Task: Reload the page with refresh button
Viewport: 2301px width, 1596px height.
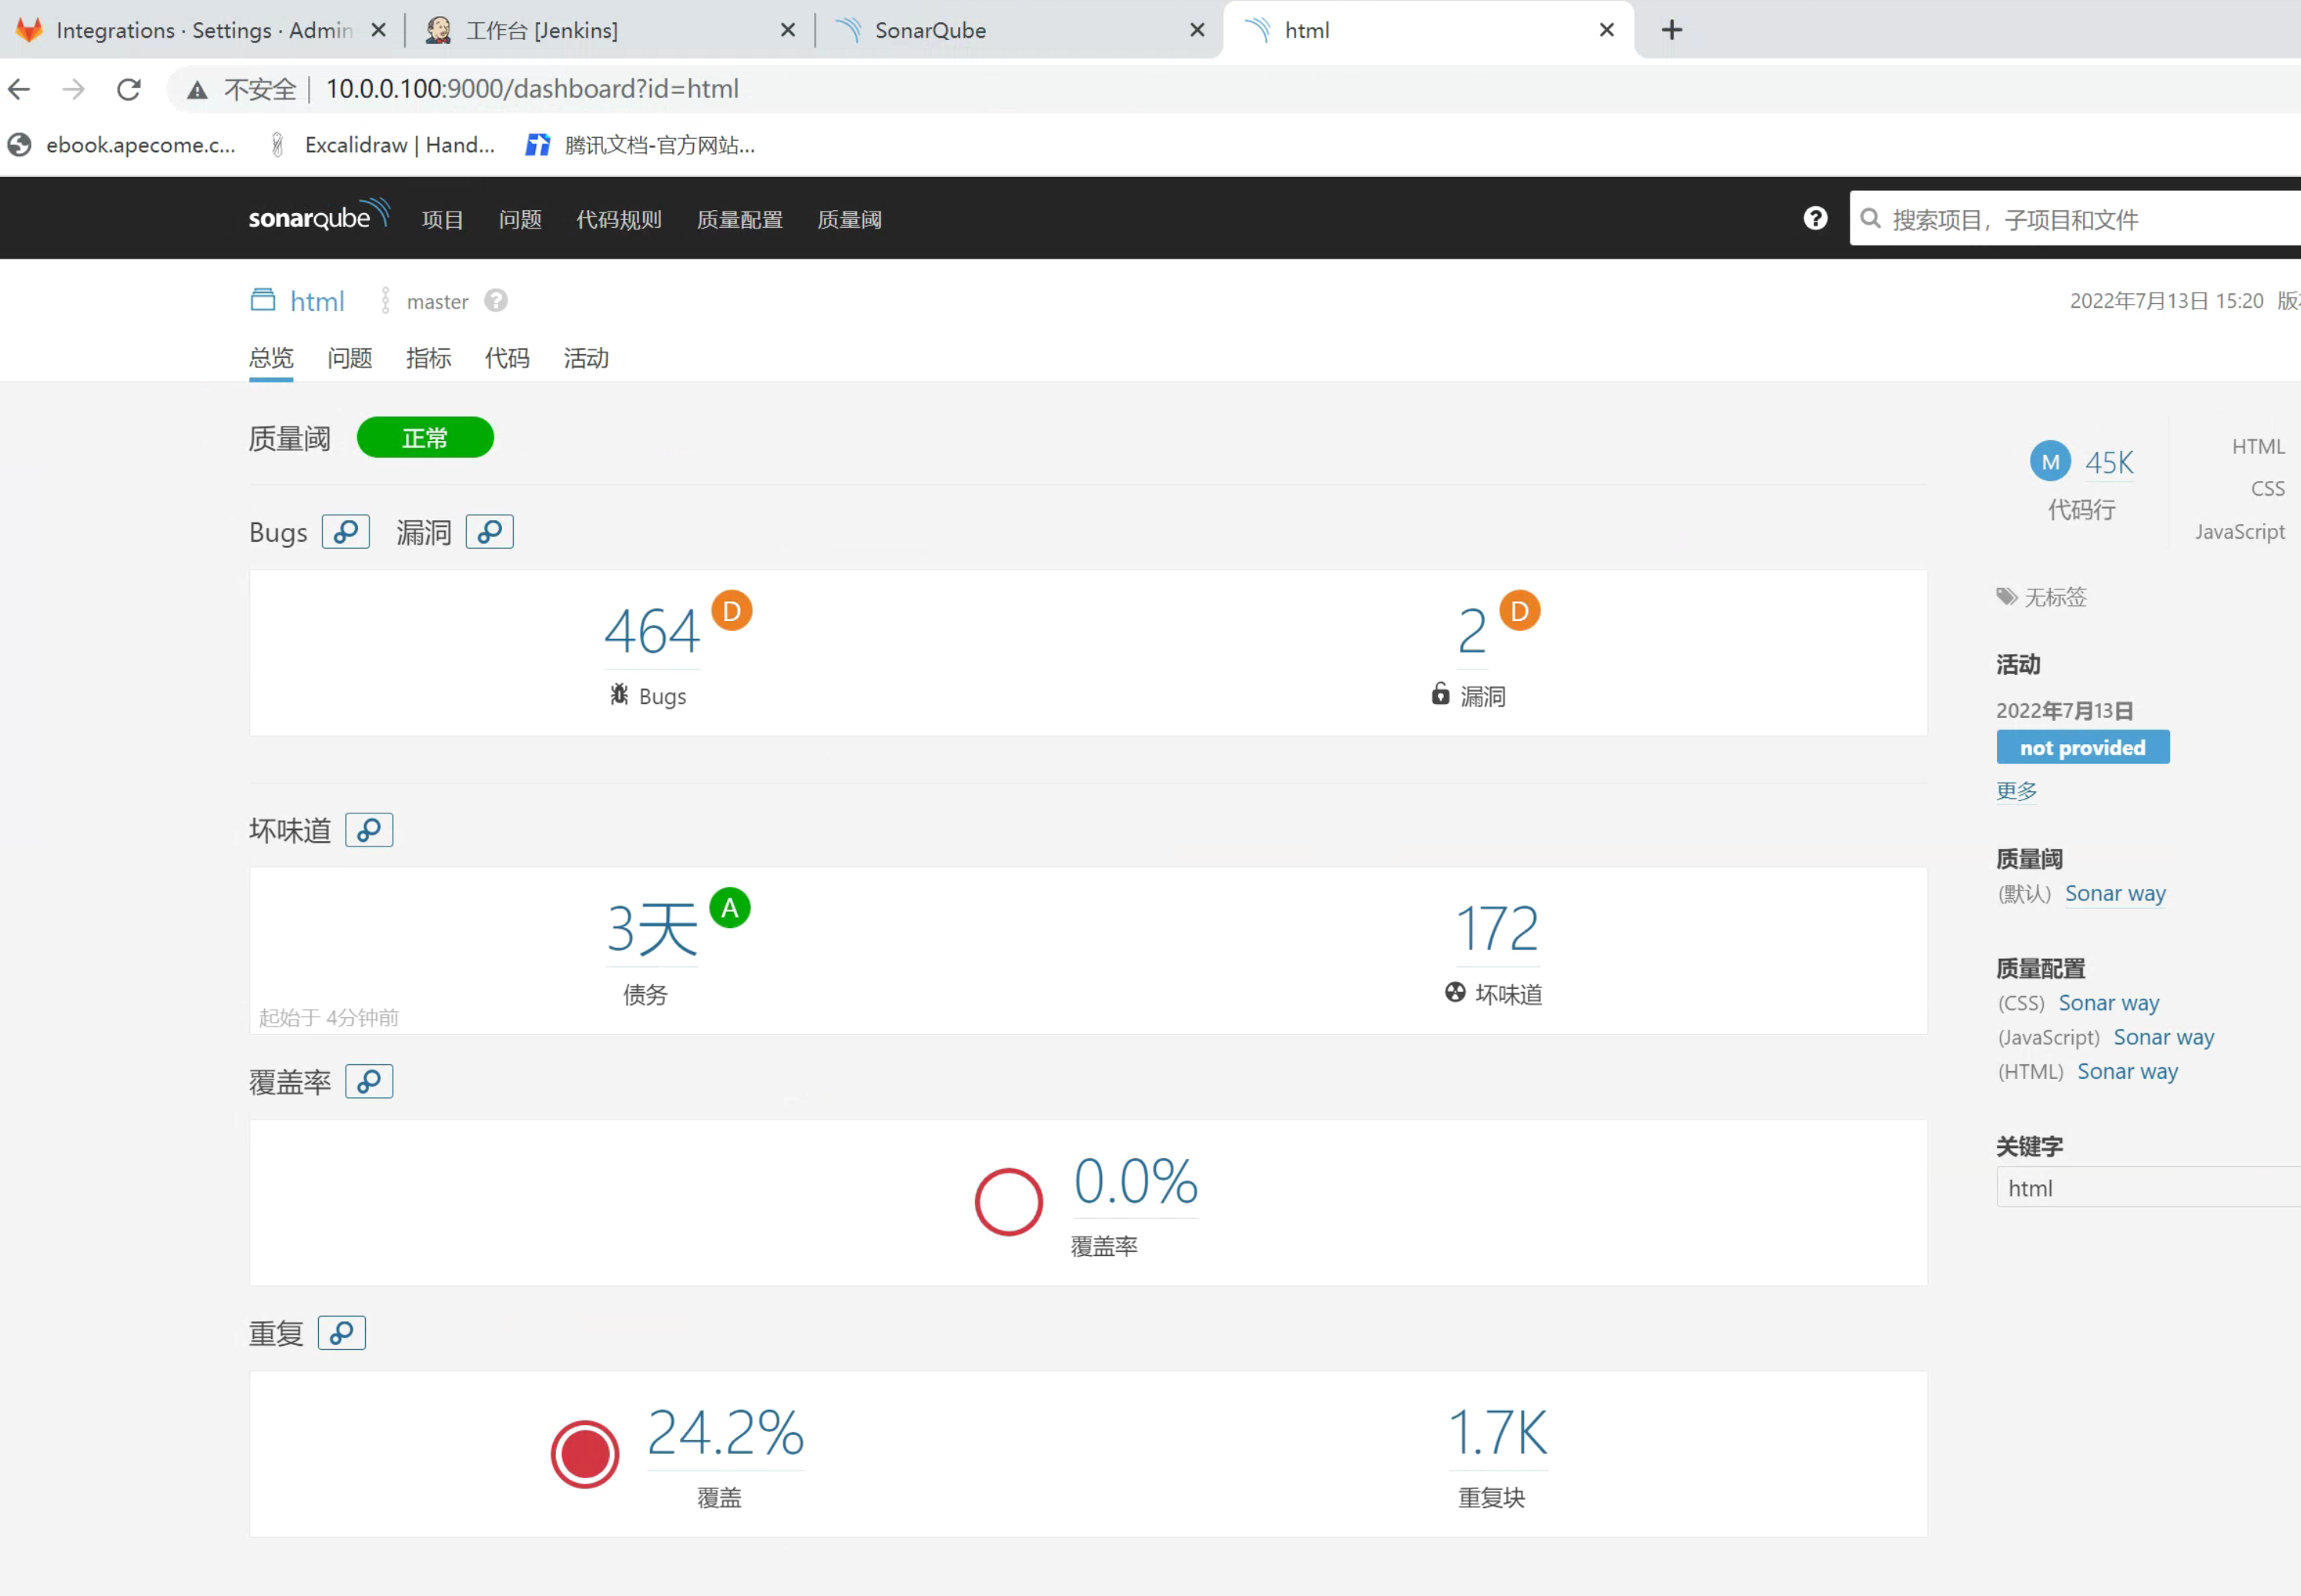Action: (x=129, y=89)
